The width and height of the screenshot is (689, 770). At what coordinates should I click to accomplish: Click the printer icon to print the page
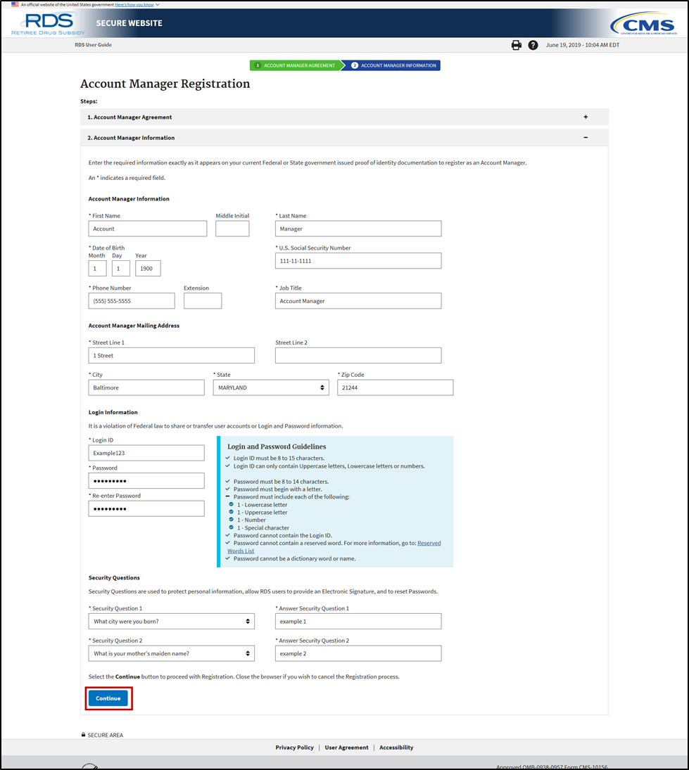point(516,44)
